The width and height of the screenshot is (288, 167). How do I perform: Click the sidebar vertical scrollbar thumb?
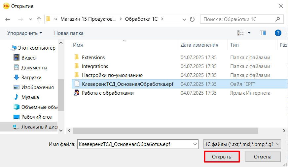pos(61,95)
